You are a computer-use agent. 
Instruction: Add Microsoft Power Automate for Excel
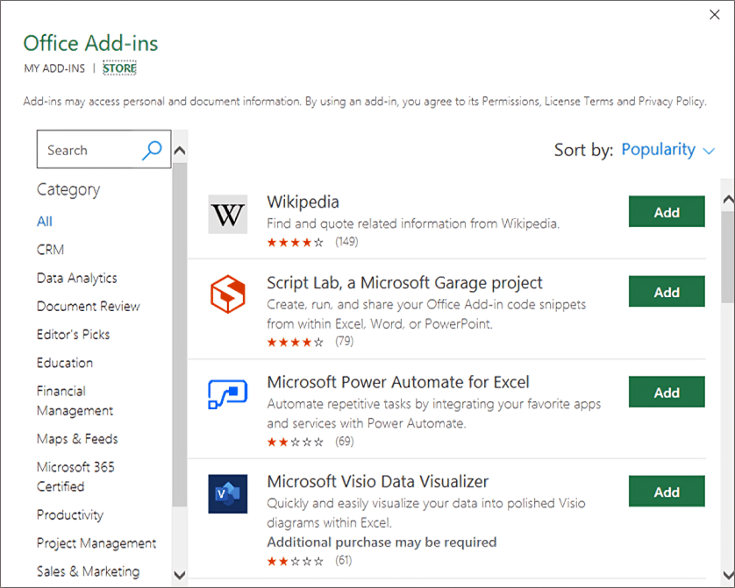(667, 393)
